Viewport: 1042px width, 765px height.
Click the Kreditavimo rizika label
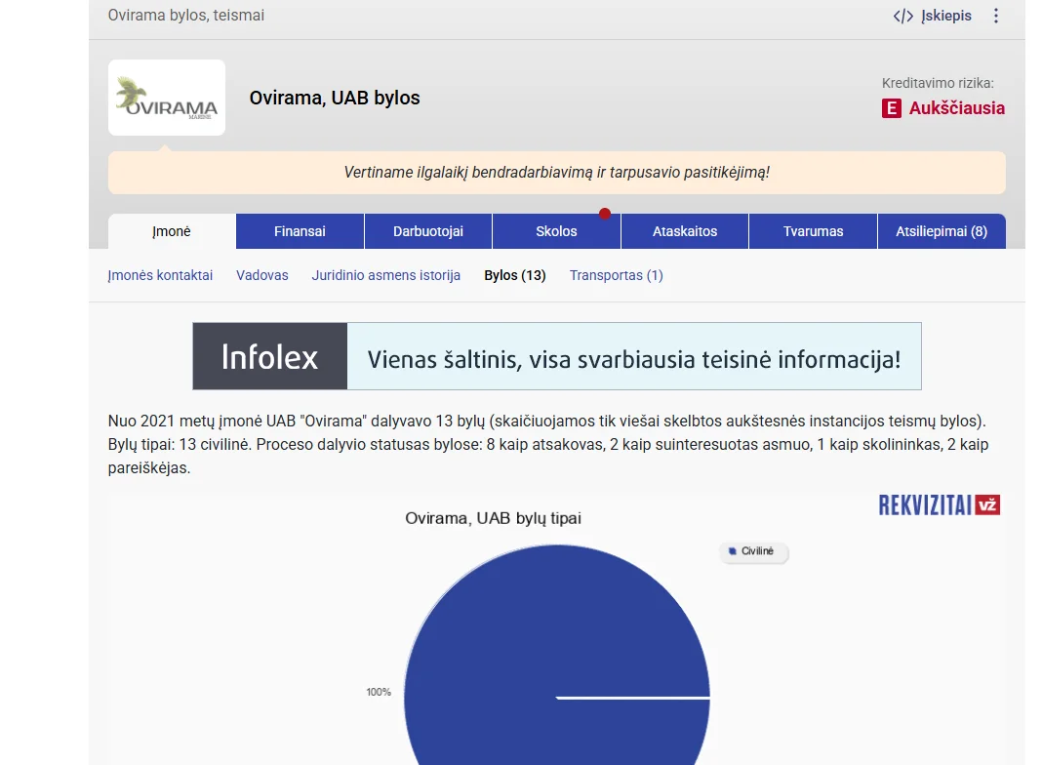[938, 83]
